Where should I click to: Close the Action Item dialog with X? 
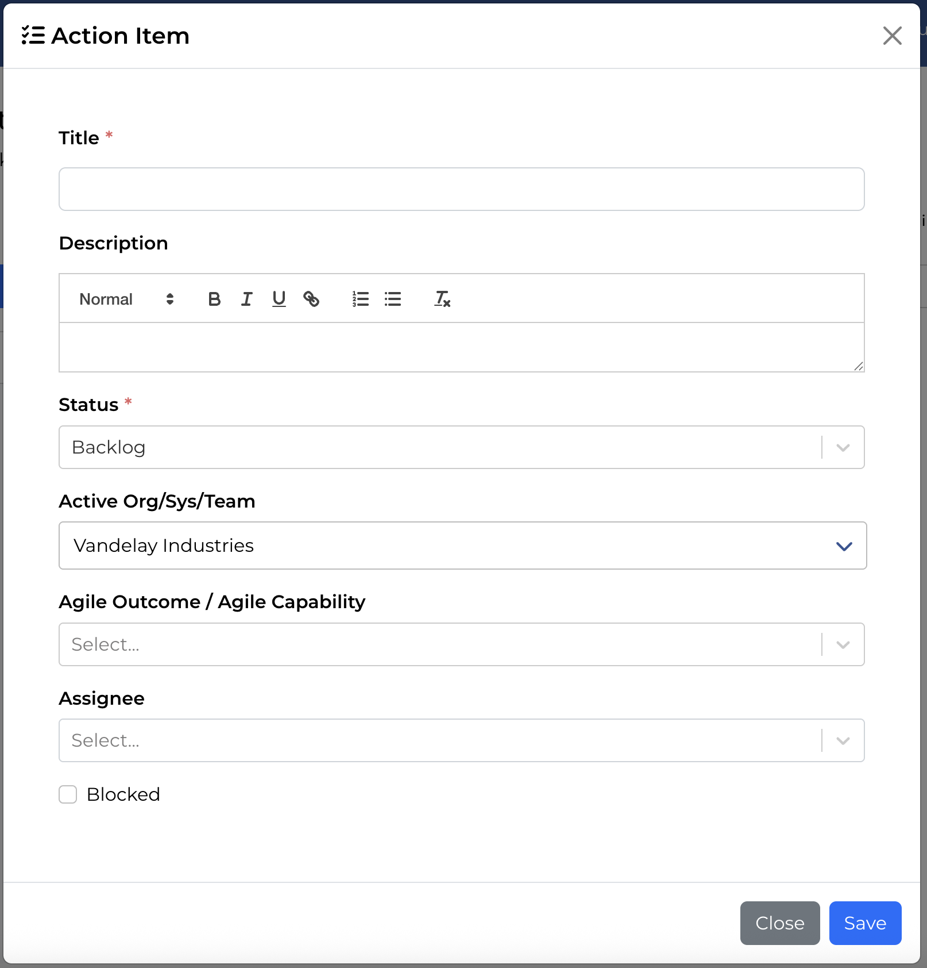[x=892, y=36]
